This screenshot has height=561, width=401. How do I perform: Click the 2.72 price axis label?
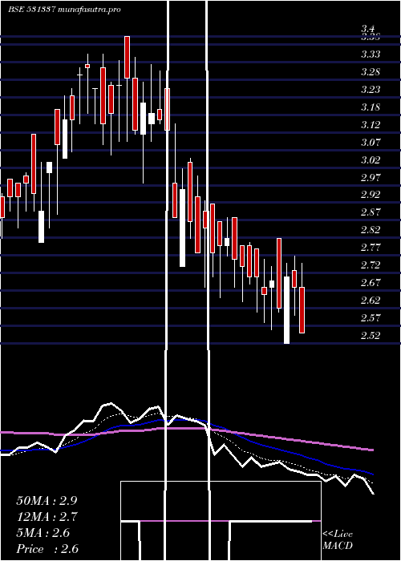click(x=371, y=265)
